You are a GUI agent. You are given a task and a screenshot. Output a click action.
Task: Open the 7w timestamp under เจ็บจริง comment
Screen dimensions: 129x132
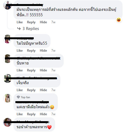[x=53, y=90]
